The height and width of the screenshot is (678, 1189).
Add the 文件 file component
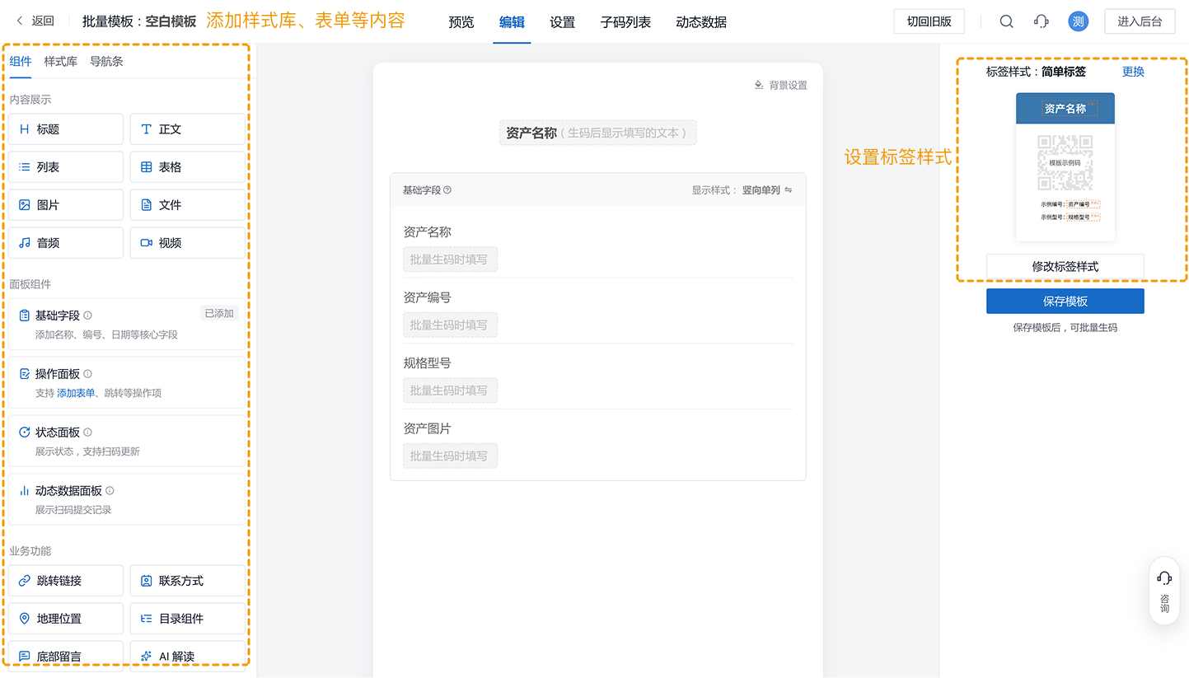pos(188,205)
